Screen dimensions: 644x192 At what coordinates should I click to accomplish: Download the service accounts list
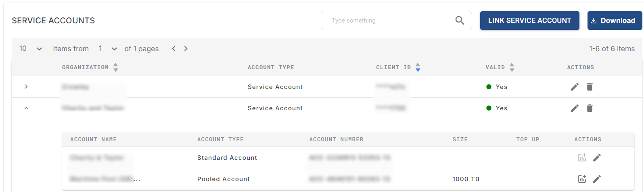click(x=614, y=21)
